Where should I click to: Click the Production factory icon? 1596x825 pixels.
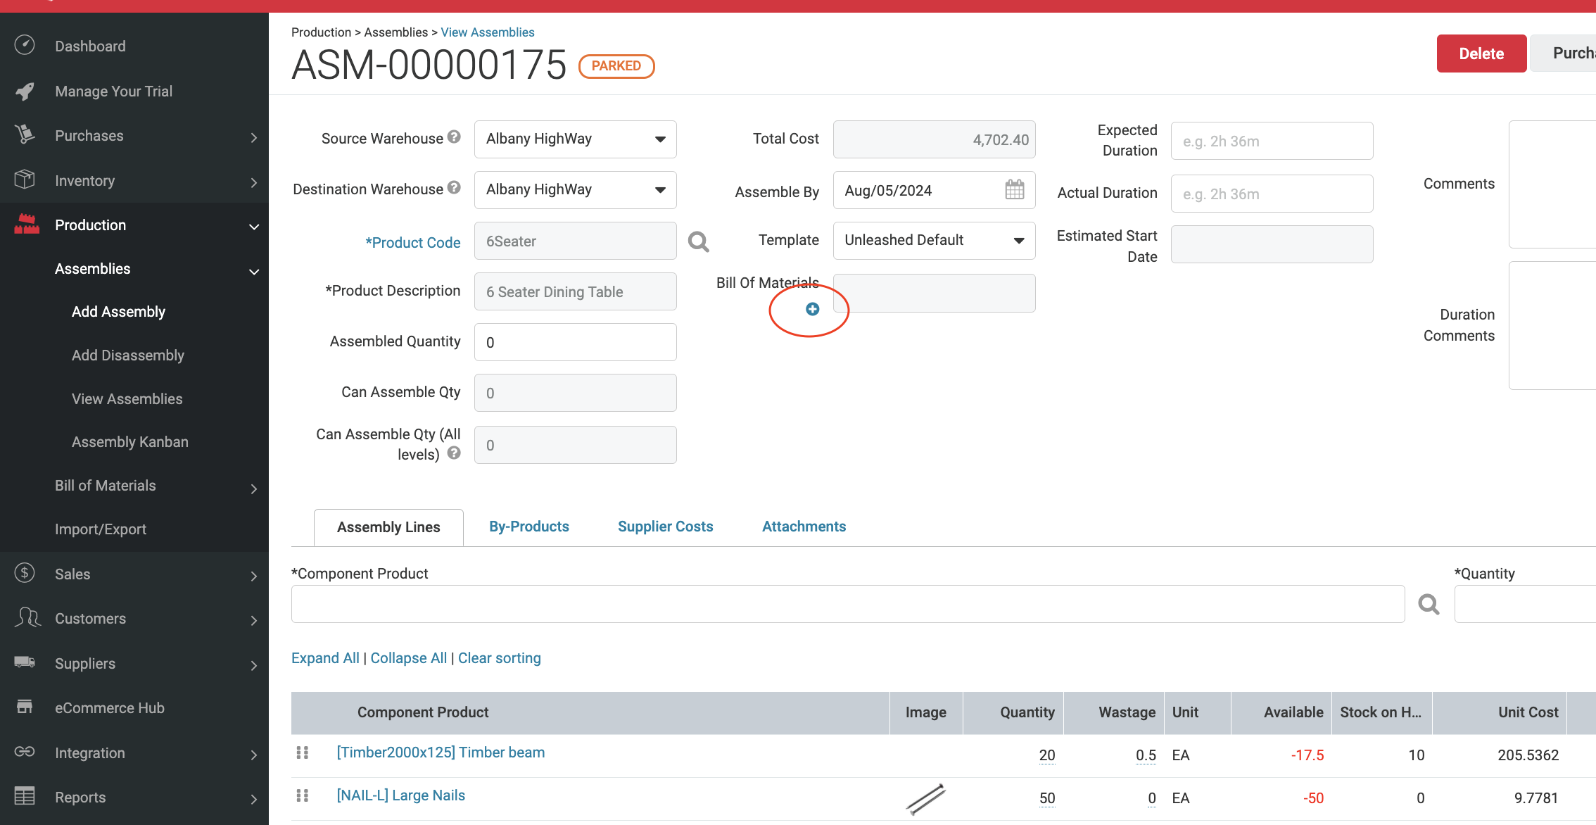pos(25,225)
